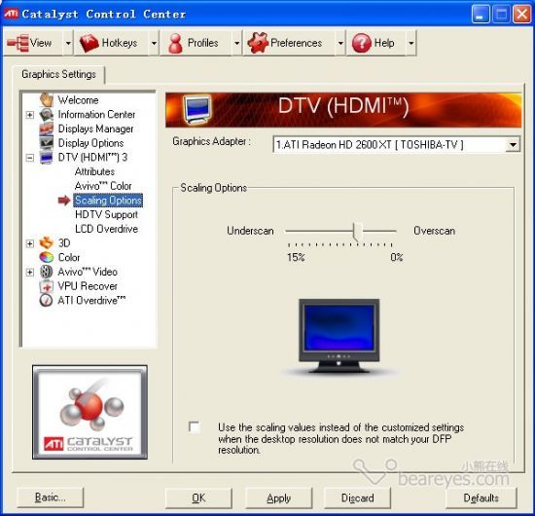This screenshot has height=516, width=535.
Task: Click the Help question mark icon
Action: 362,43
